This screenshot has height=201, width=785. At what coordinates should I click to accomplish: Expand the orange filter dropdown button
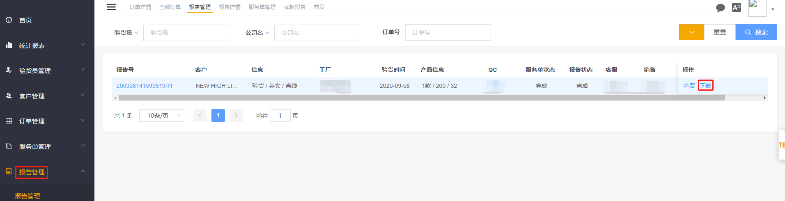[691, 32]
